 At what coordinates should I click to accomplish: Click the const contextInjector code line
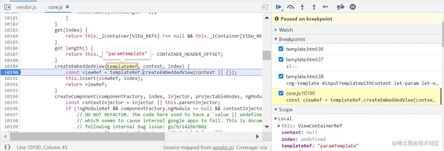(x=143, y=103)
